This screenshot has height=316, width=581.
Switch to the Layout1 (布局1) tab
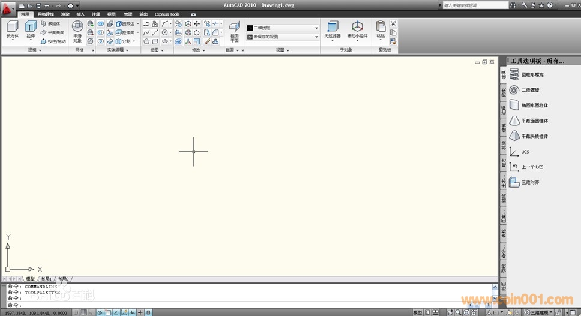(x=46, y=279)
